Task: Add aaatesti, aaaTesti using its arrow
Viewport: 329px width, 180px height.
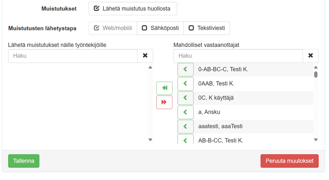Action: tap(185, 126)
